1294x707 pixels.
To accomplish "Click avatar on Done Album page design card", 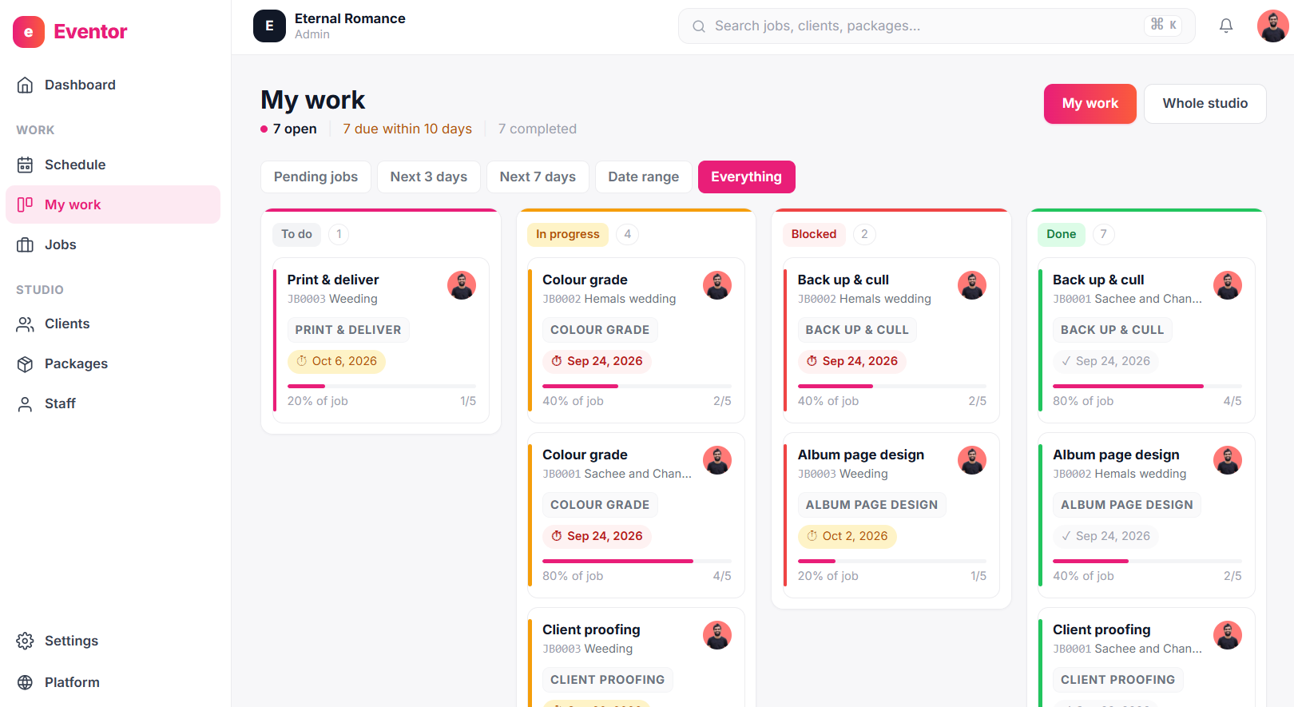I will [x=1228, y=460].
